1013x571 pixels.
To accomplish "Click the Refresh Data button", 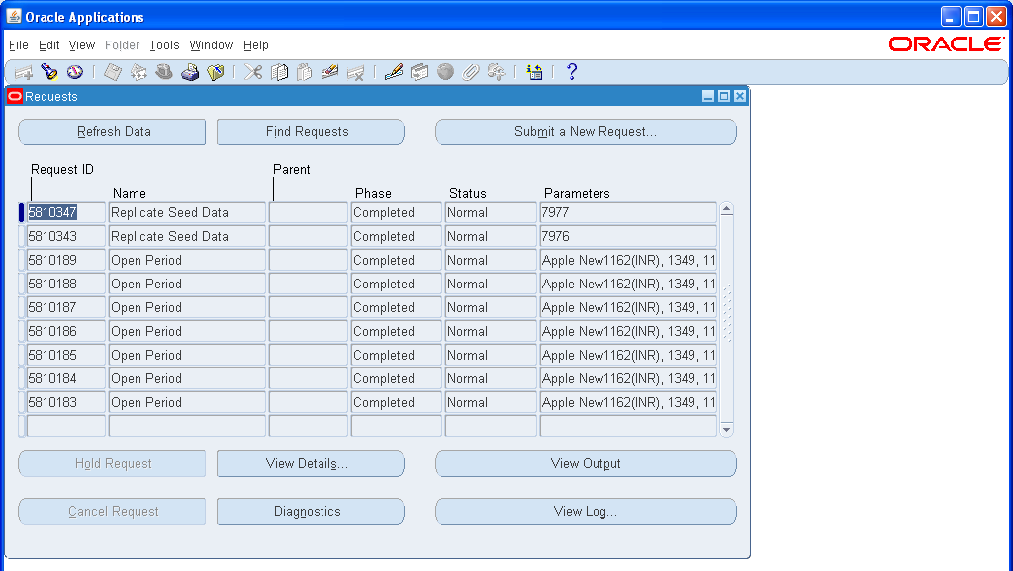I will click(x=111, y=131).
